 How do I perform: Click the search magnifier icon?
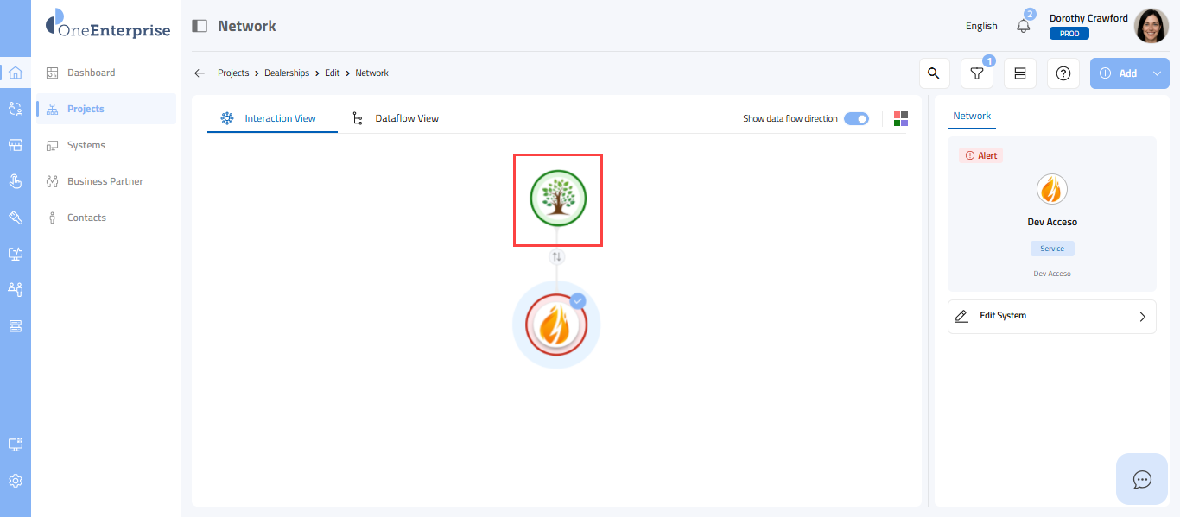[933, 73]
